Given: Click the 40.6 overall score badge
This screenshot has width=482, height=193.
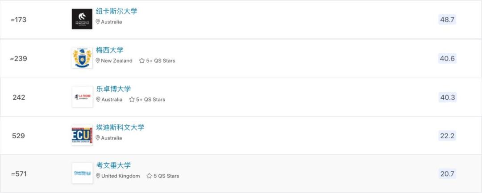Looking at the screenshot, I should click(447, 59).
